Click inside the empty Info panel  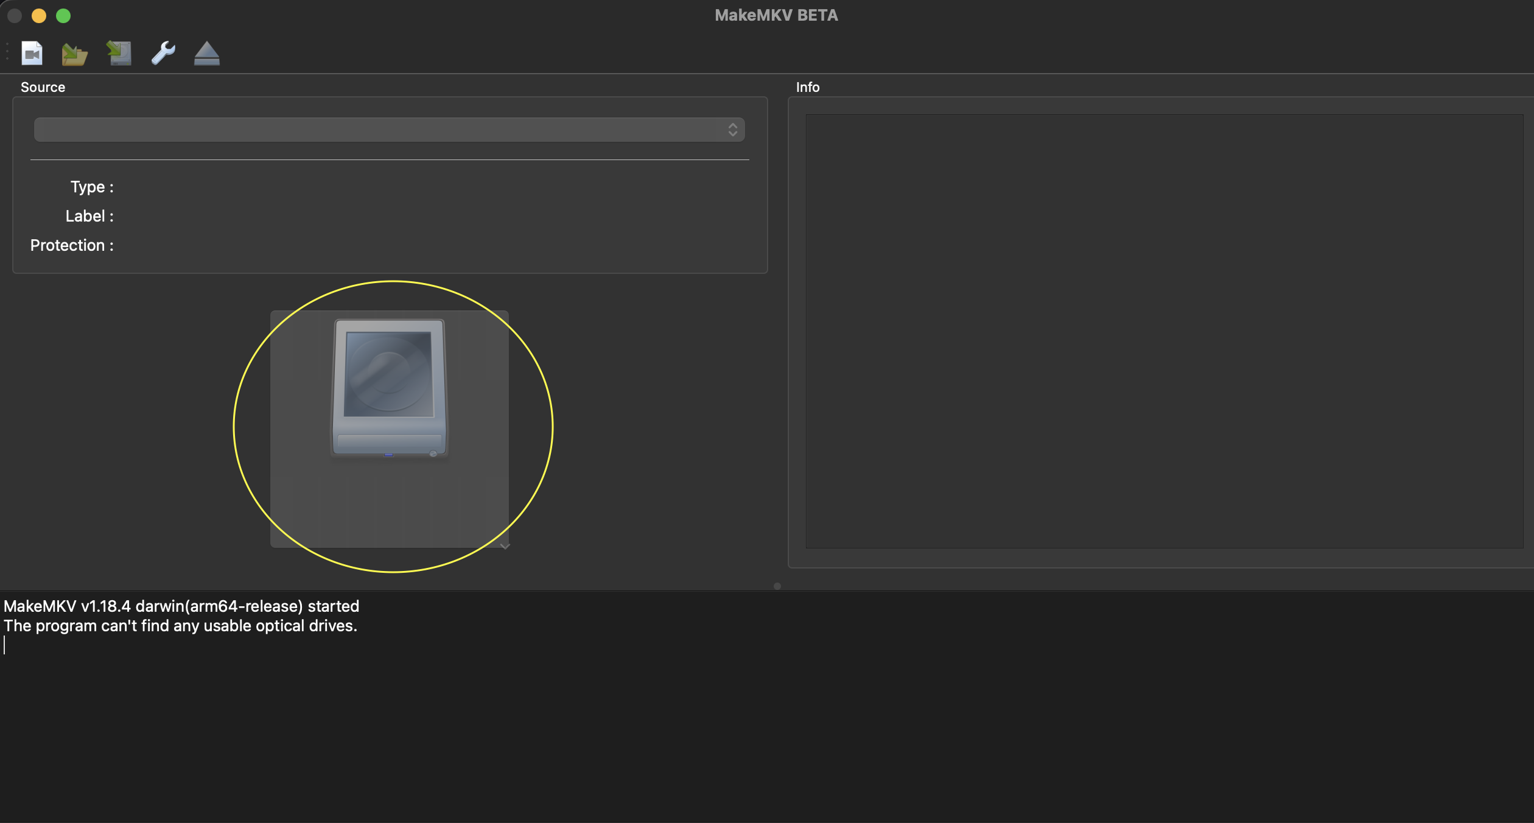1165,331
